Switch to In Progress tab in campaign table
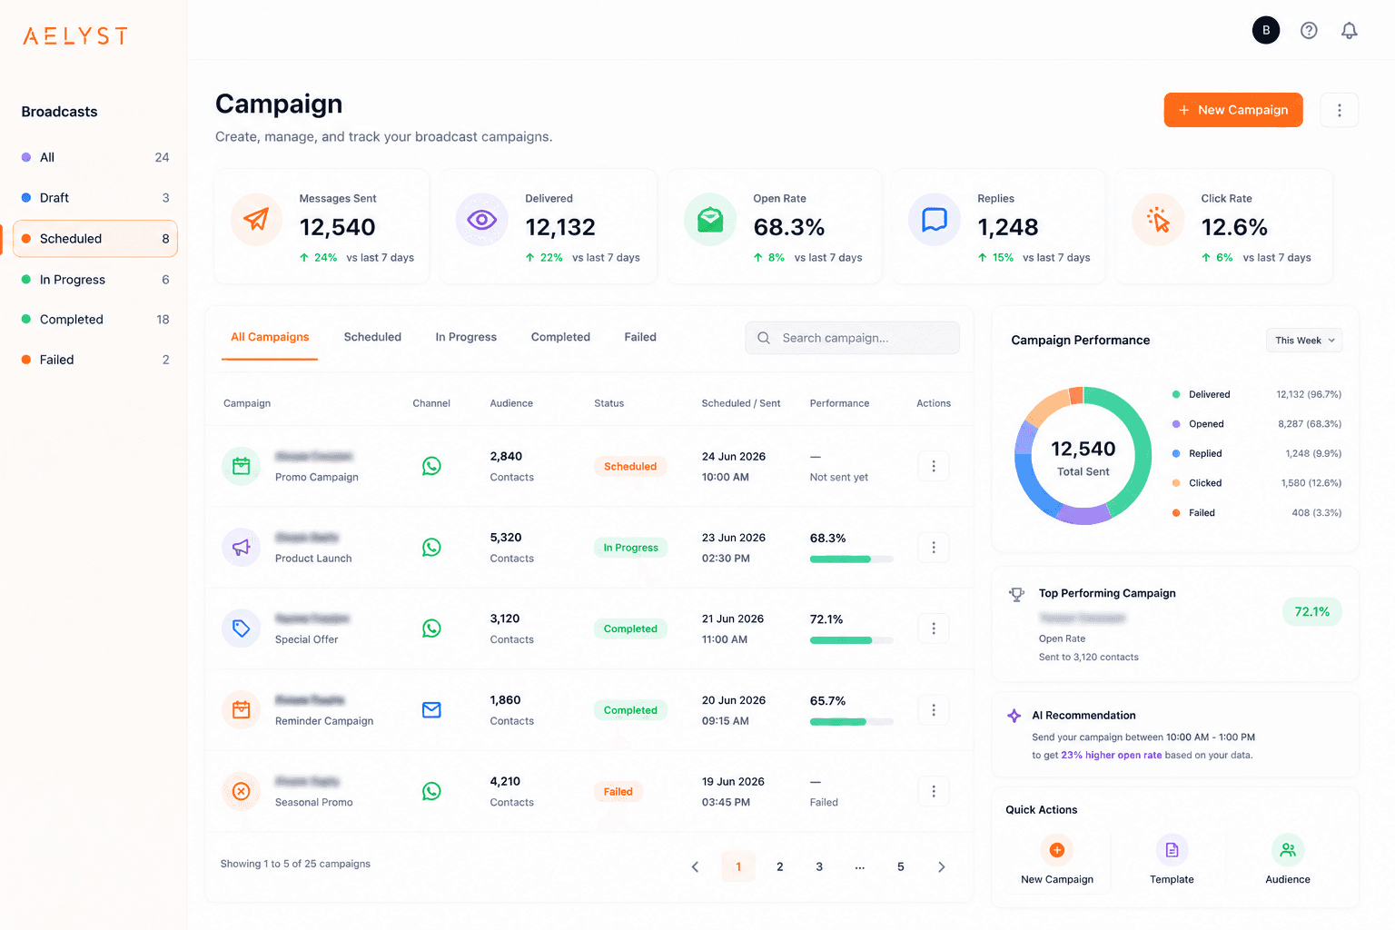The height and width of the screenshot is (930, 1395). tap(466, 337)
